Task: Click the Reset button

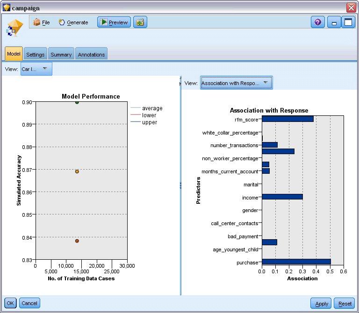Action: 345,304
